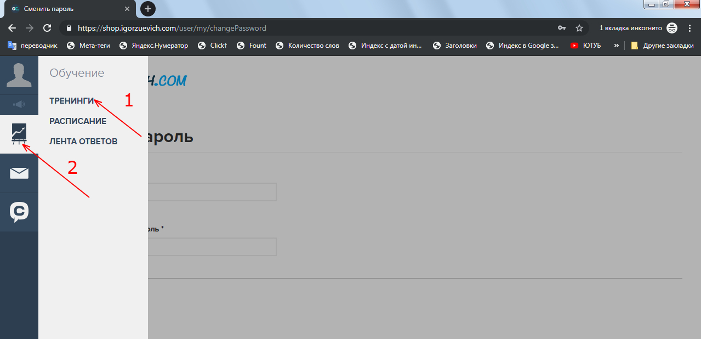
Task: Open РАСПИСАНИЕ menu item
Action: (x=78, y=121)
